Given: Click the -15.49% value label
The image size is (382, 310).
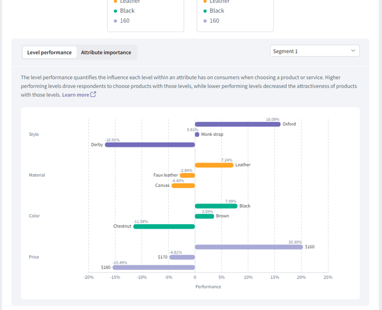Looking at the screenshot, I should coord(119,262).
